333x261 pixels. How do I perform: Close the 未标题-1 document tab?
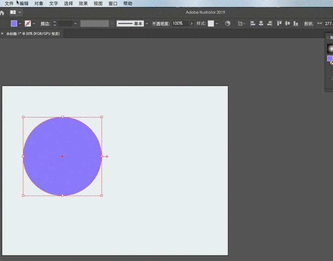point(2,34)
